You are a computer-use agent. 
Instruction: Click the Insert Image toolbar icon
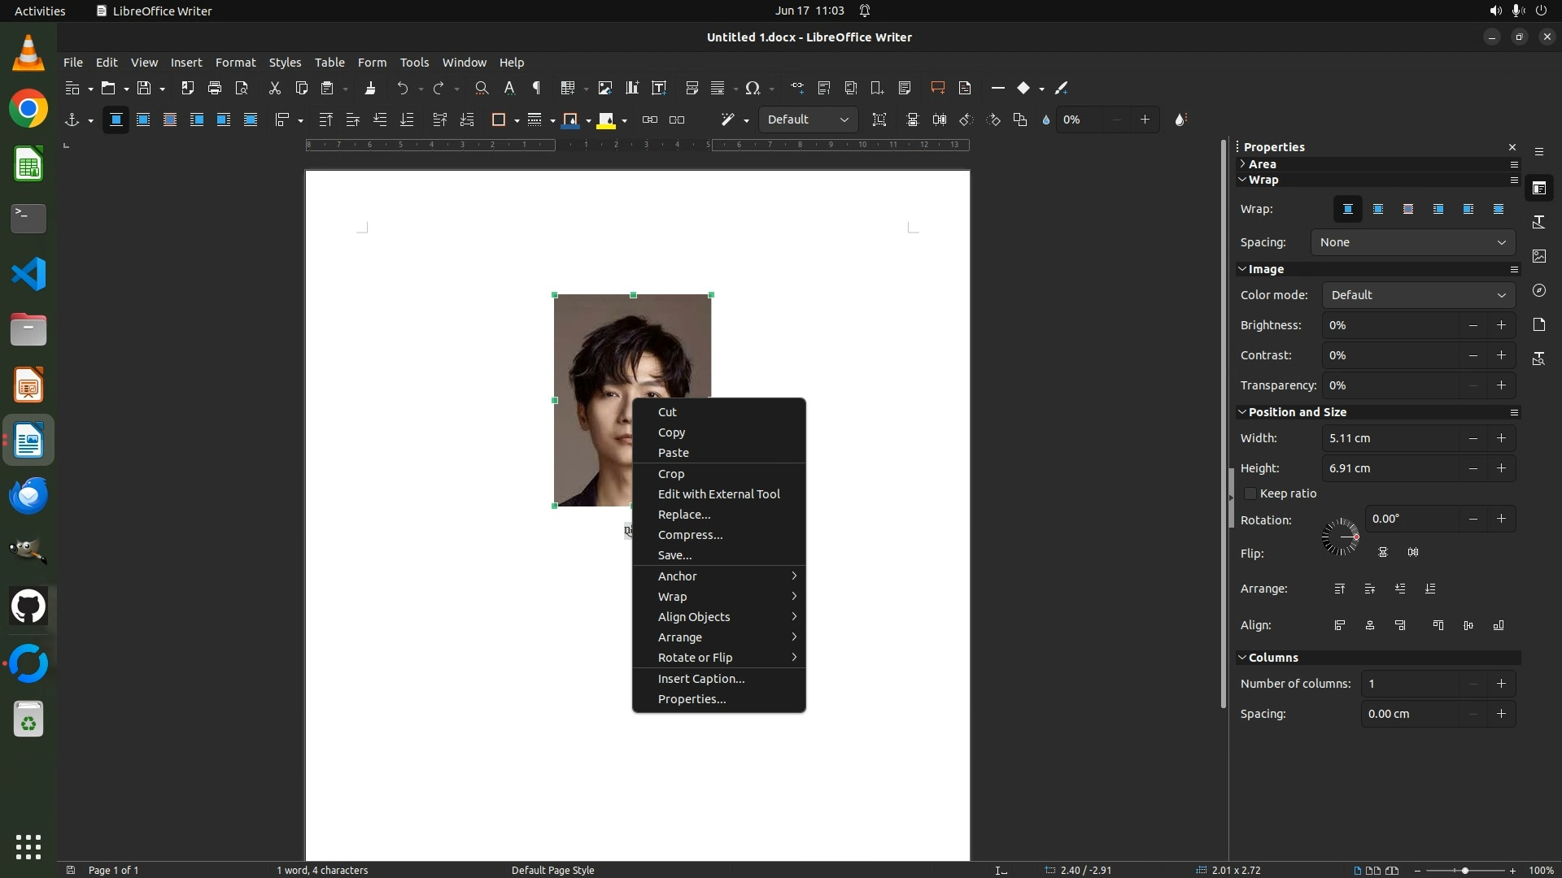[x=604, y=88]
